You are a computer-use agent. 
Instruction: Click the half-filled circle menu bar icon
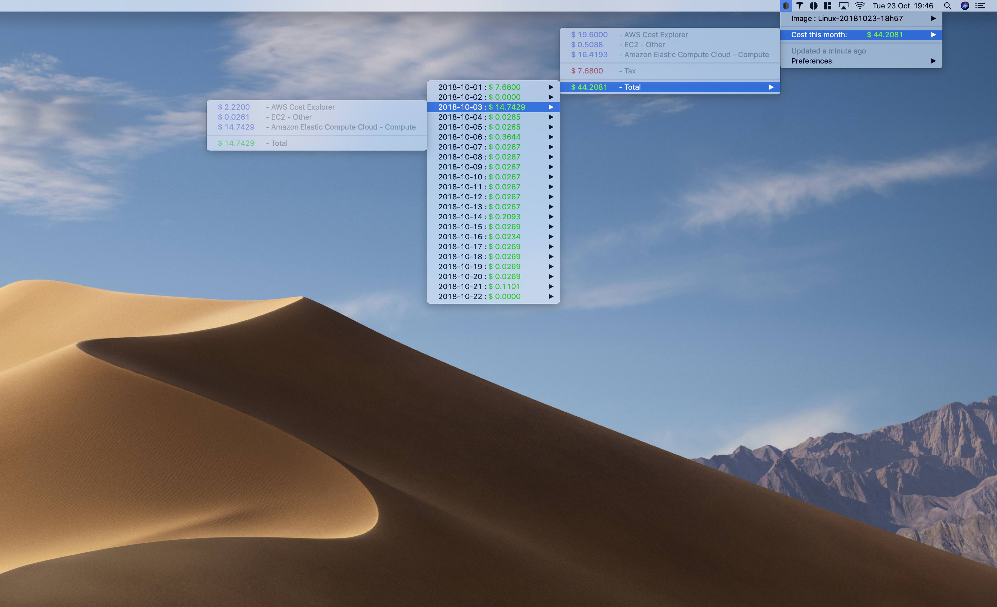[813, 6]
